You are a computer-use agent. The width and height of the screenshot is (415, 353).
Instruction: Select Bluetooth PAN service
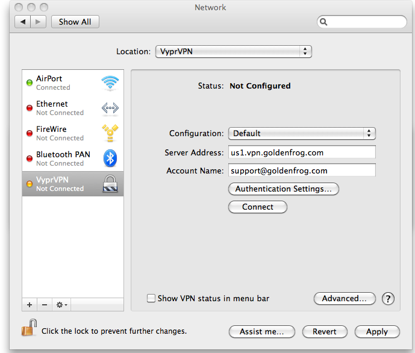(73, 158)
